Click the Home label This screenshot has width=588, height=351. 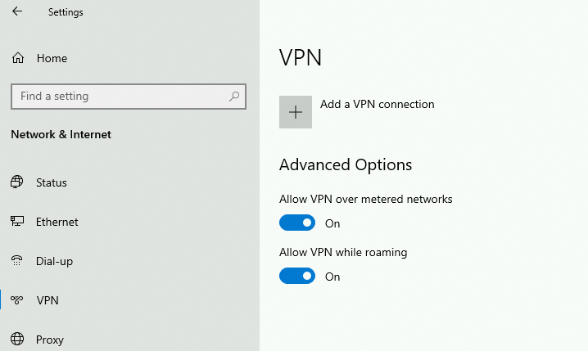[x=52, y=58]
